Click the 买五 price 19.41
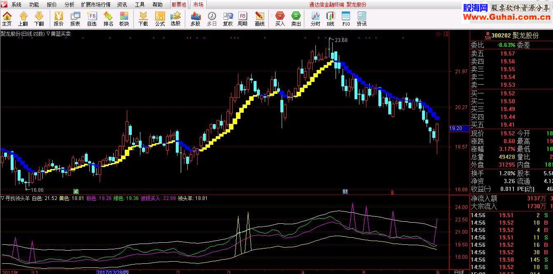The width and height of the screenshot is (553, 274). pyautogui.click(x=508, y=125)
